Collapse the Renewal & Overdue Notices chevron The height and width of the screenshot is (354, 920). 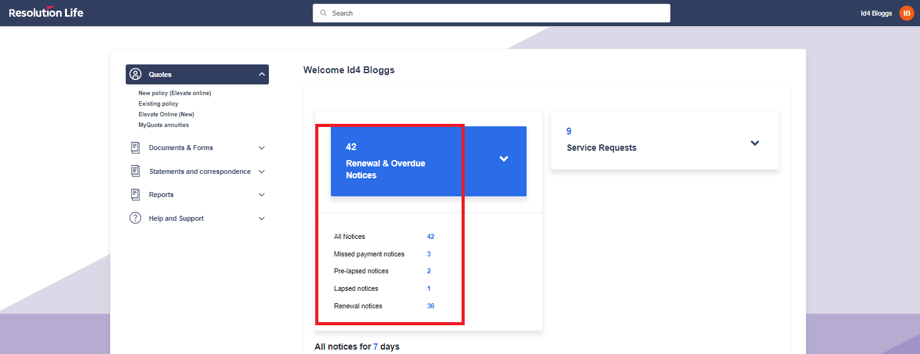(503, 159)
